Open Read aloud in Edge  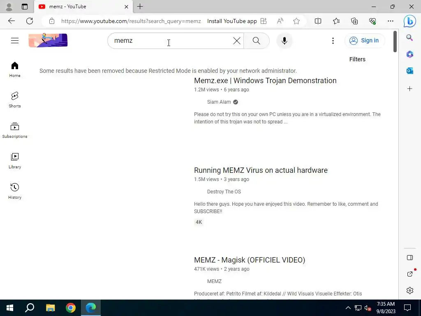[x=280, y=21]
